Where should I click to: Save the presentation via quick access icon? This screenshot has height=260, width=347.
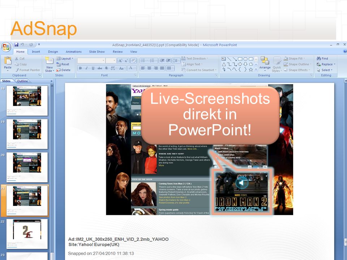pyautogui.click(x=16, y=45)
